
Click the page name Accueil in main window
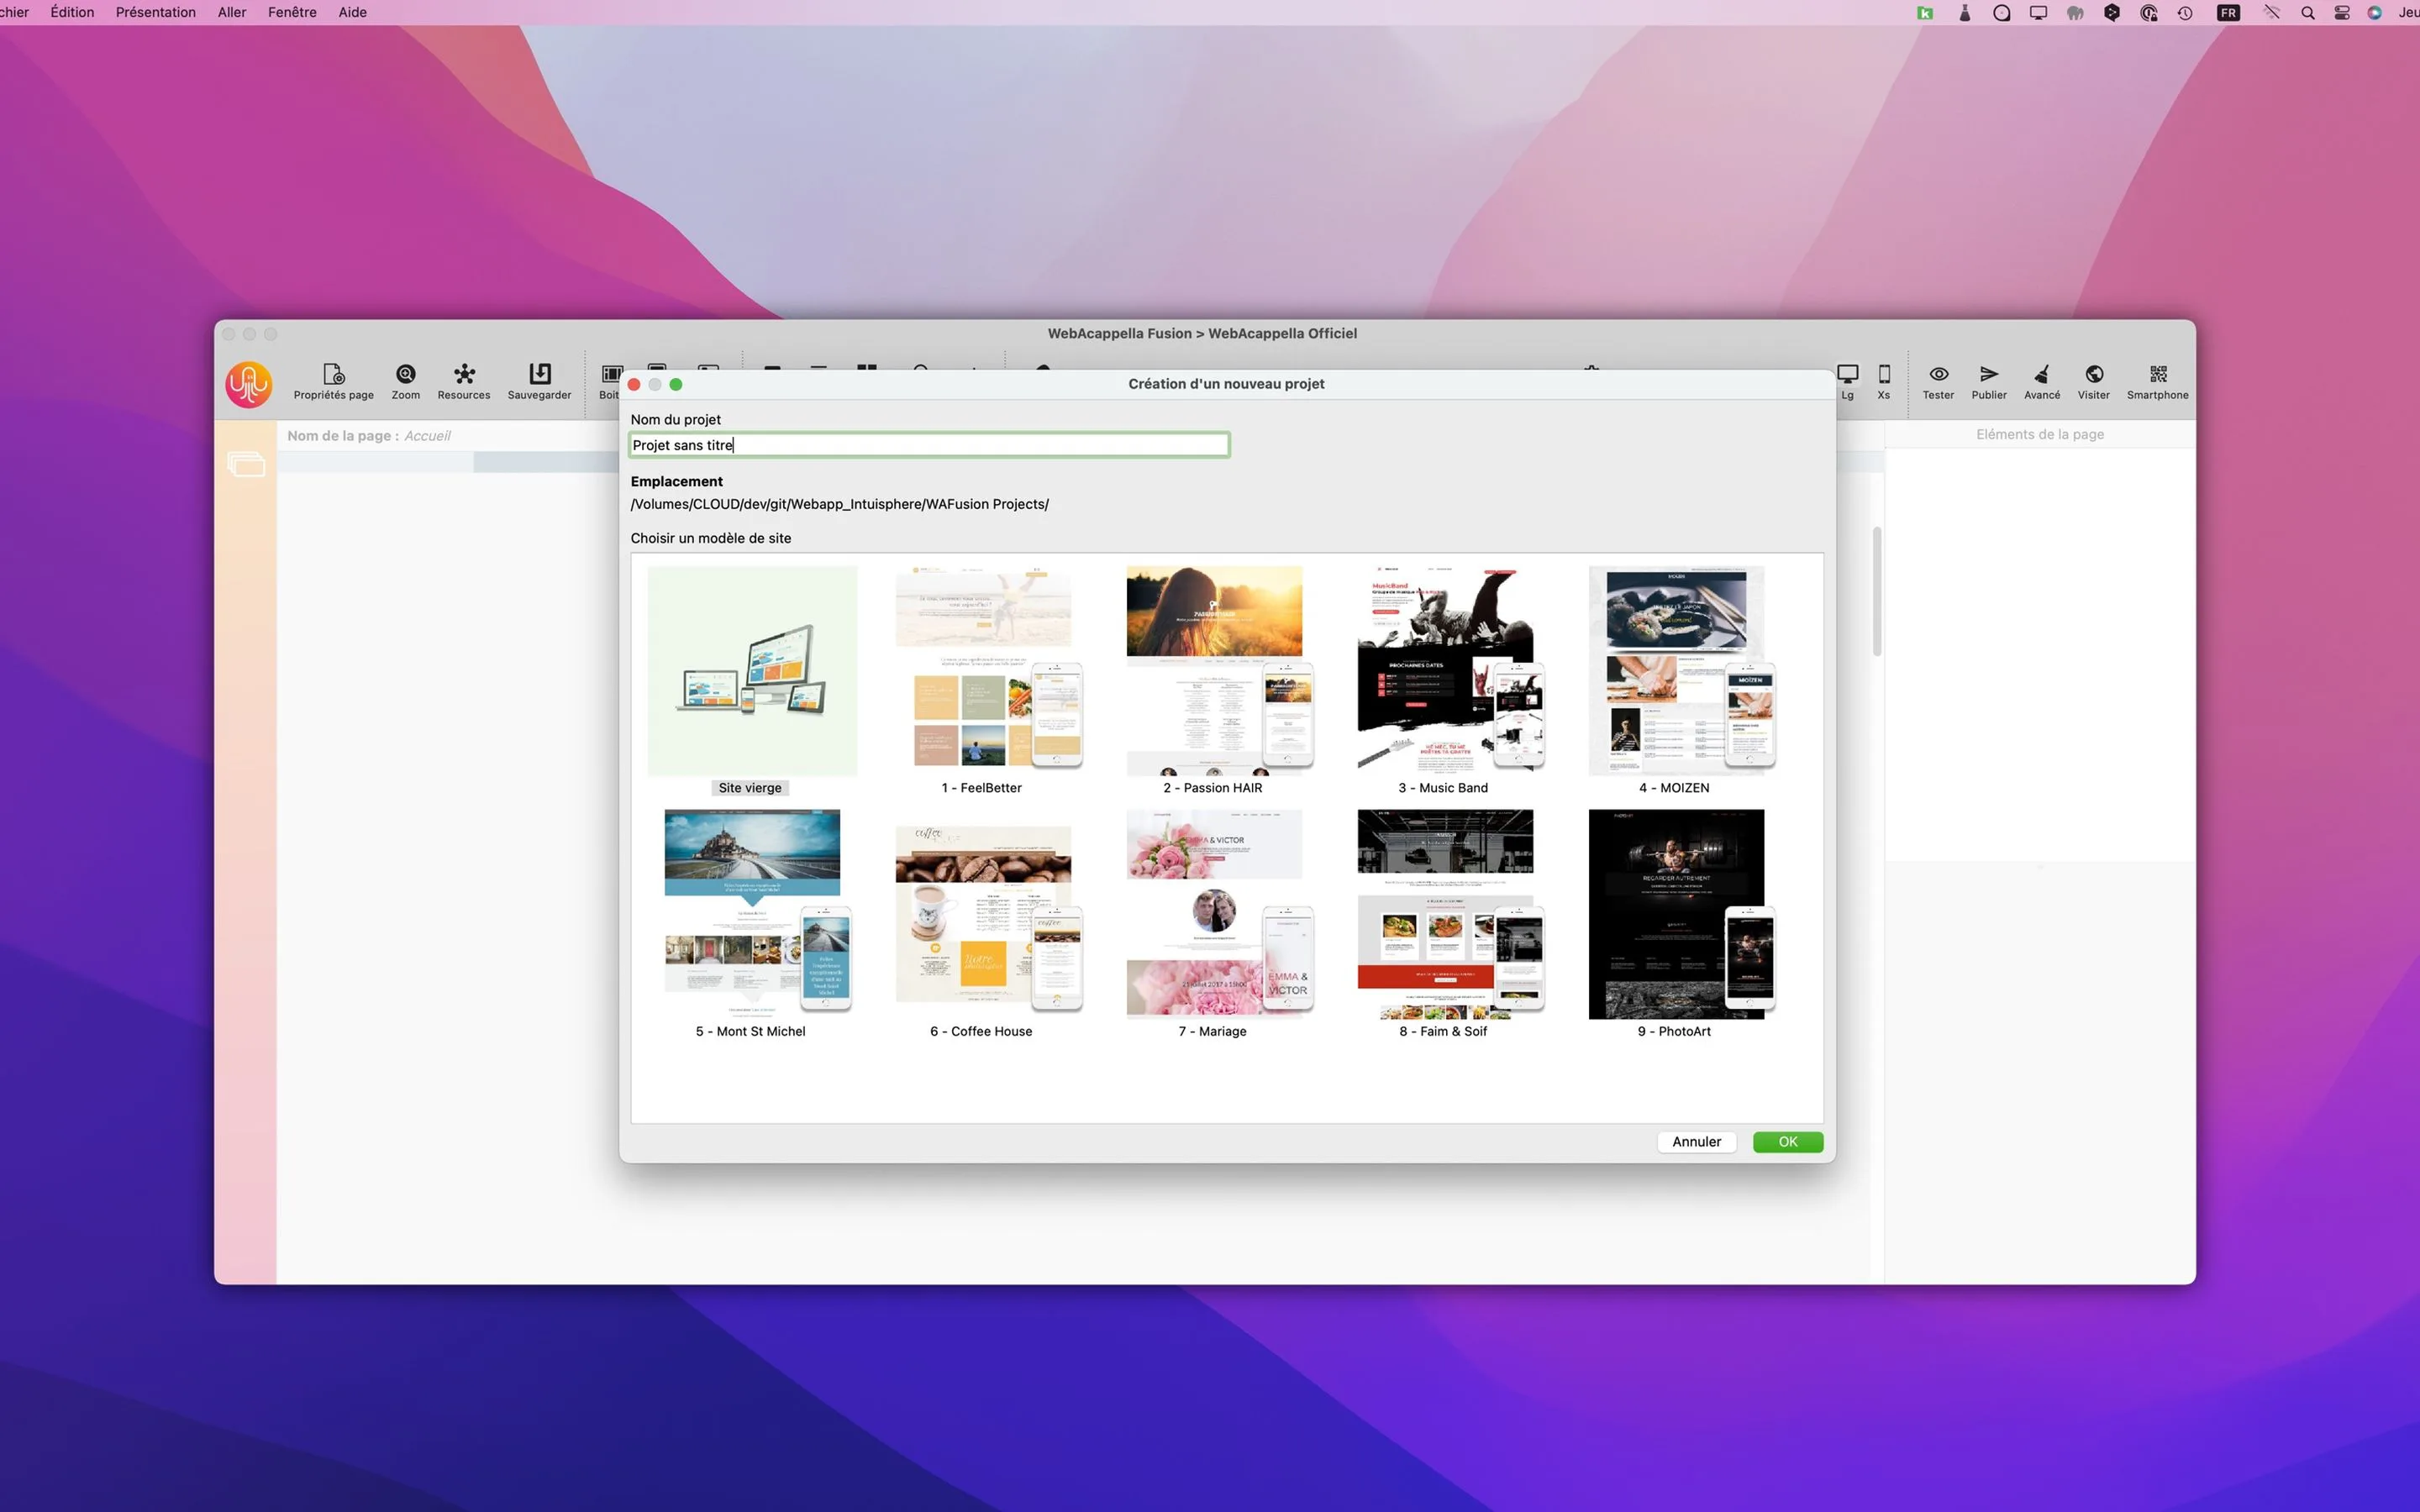427,436
